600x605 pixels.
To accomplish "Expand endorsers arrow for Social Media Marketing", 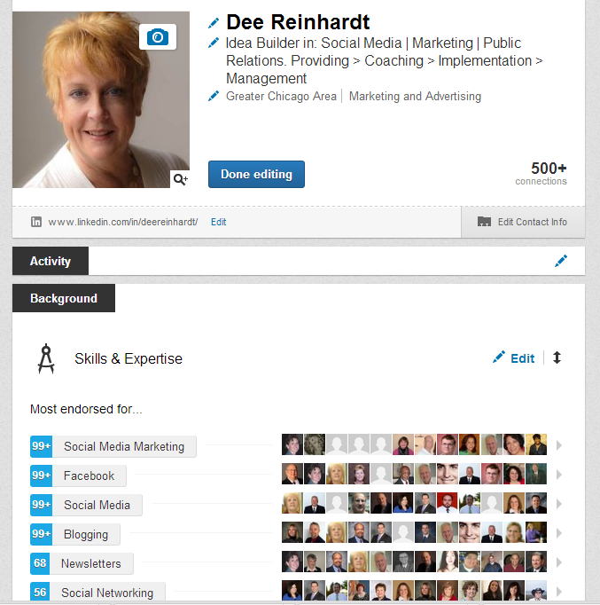I will [x=558, y=445].
